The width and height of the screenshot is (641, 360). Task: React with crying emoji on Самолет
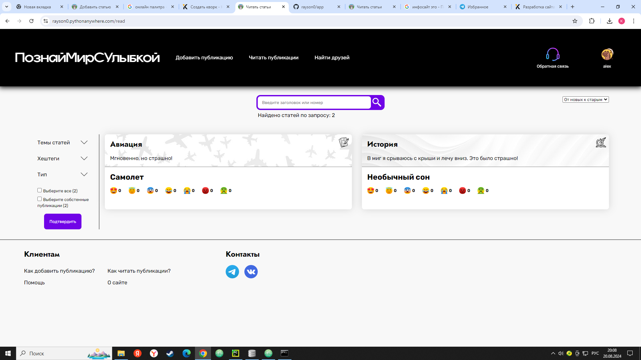tap(187, 190)
